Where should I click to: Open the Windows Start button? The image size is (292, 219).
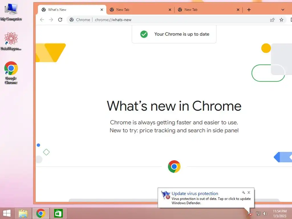click(7, 213)
